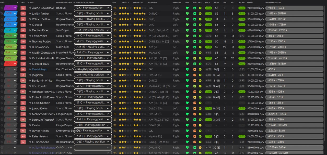Toggle the selection circle for Aaron Ramsdale
This screenshot has width=327, height=155.
click(x=2, y=8)
